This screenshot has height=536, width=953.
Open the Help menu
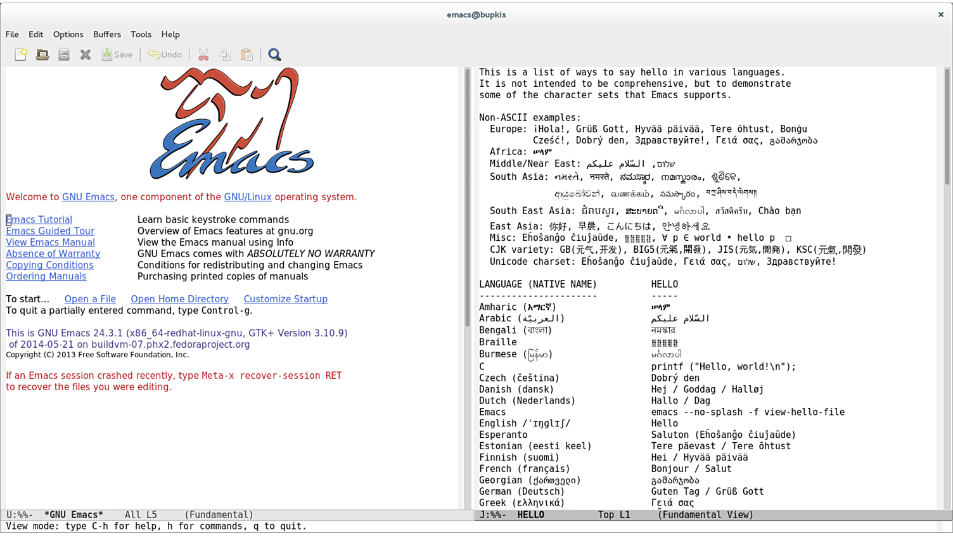coord(170,34)
